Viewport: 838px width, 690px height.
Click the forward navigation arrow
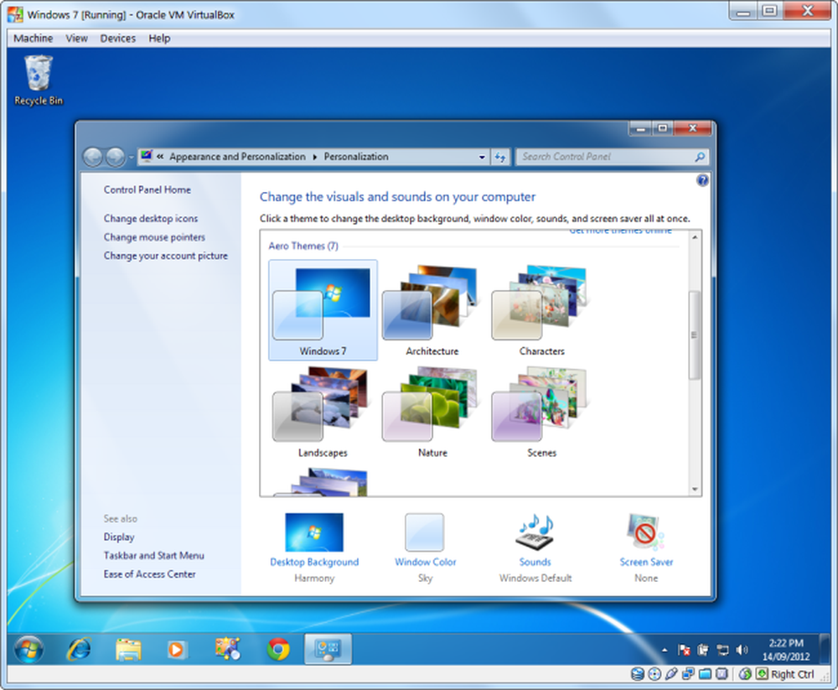[x=115, y=157]
